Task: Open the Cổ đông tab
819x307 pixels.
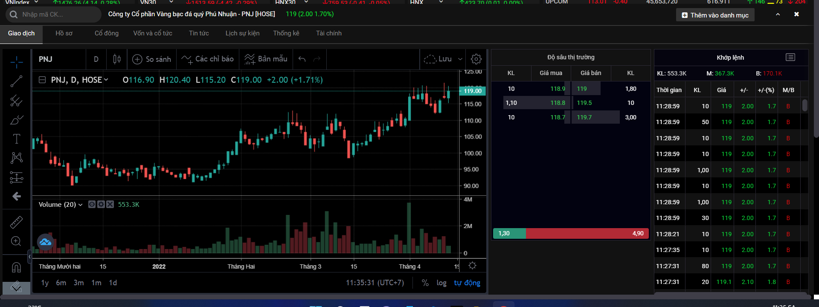Action: (107, 33)
